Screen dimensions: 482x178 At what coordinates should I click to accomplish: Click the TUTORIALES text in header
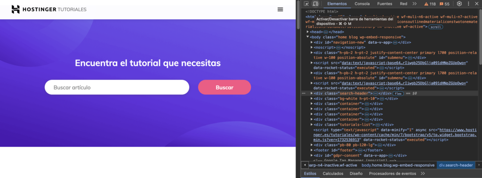pyautogui.click(x=72, y=9)
